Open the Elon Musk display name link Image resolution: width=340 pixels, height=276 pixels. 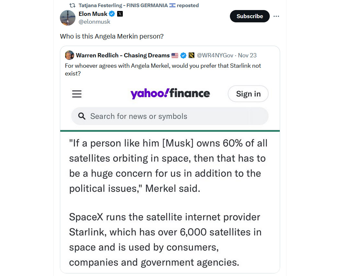(93, 14)
